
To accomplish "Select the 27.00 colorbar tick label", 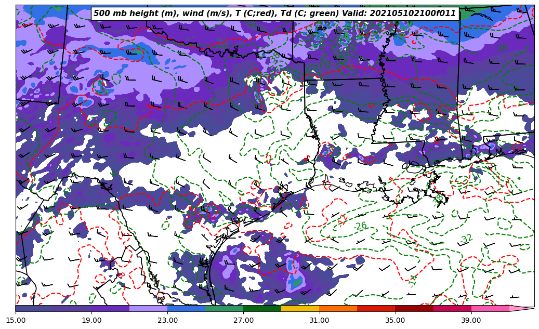I will click(243, 320).
